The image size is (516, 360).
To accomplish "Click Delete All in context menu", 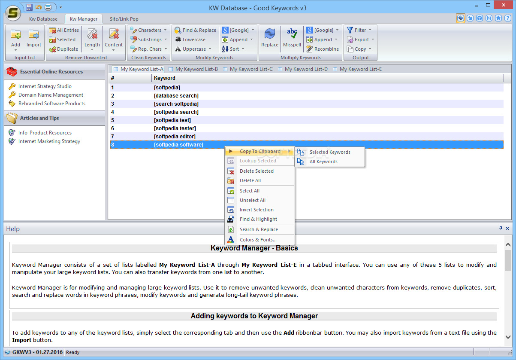I will 260,180.
